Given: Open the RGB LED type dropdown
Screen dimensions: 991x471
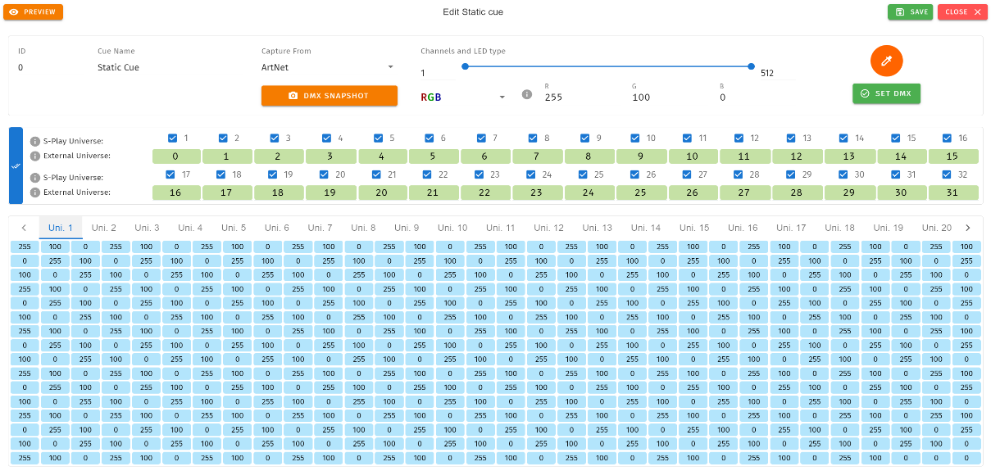Looking at the screenshot, I should click(x=465, y=97).
